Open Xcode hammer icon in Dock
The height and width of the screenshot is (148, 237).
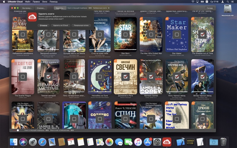(x=181, y=142)
